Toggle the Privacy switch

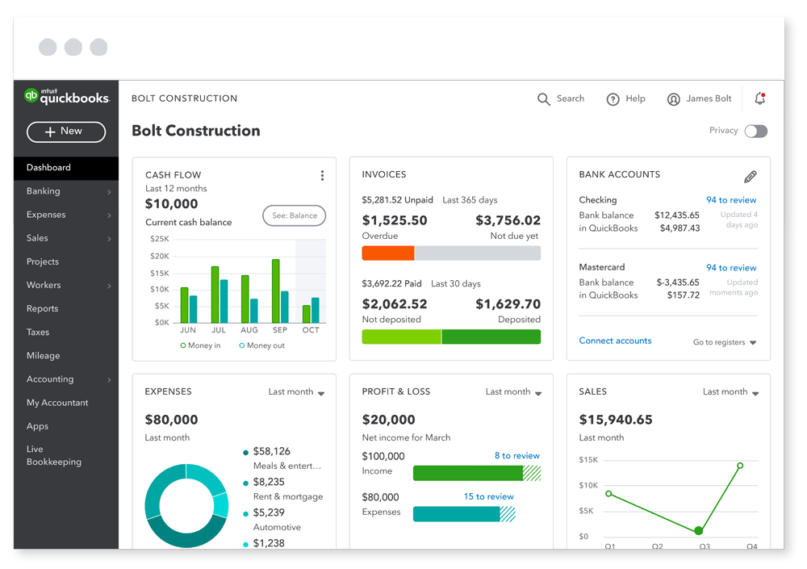[755, 132]
